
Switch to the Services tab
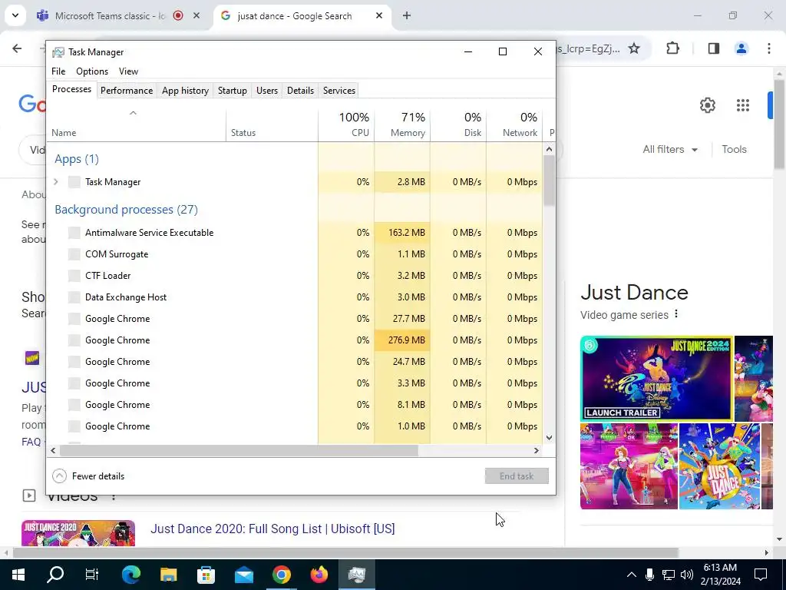pyautogui.click(x=339, y=91)
